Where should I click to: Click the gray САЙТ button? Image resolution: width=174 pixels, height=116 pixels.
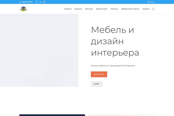[97, 84]
